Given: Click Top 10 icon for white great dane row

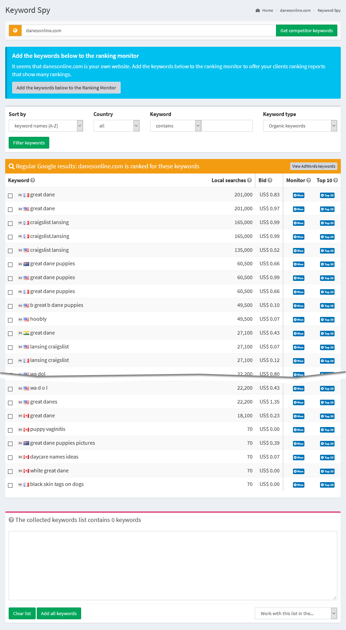Looking at the screenshot, I should (327, 471).
